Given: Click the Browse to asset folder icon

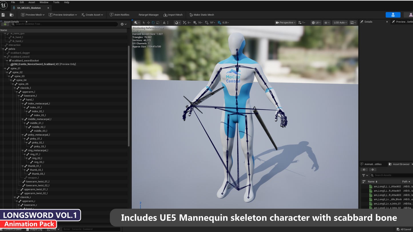Looking at the screenshot, I should [x=12, y=15].
